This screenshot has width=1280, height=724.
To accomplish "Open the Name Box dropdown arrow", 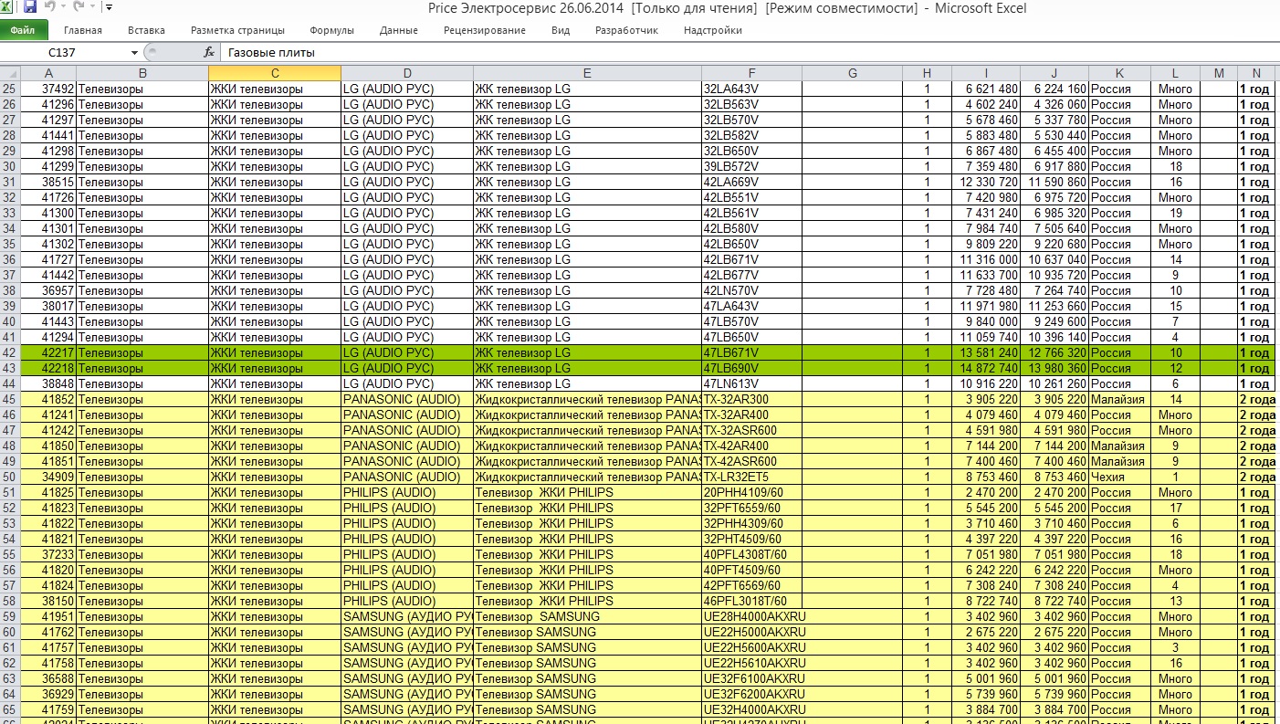I will point(134,53).
